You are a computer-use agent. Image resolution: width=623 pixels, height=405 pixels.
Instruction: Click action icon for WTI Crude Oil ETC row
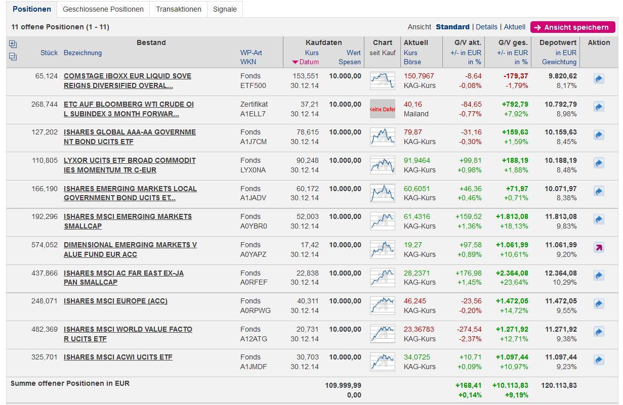coord(599,107)
